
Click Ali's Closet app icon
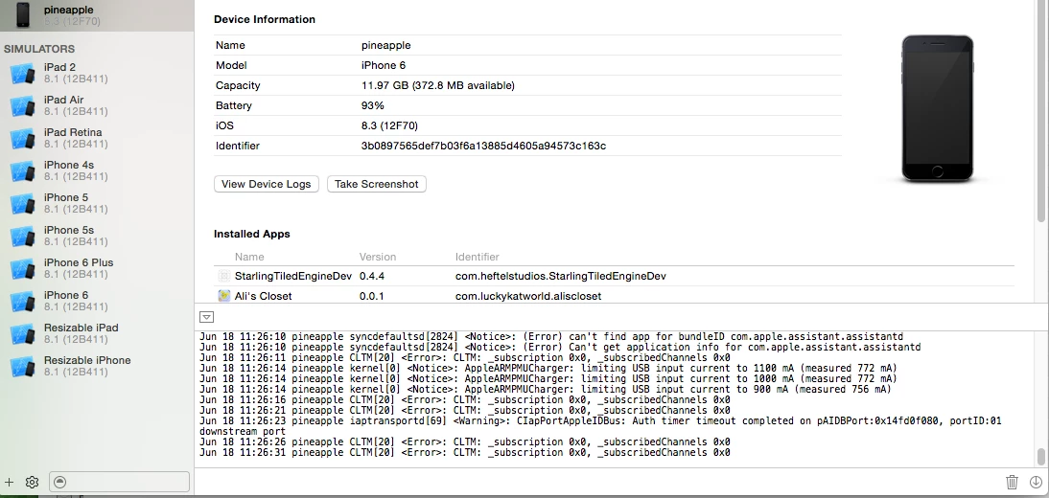[224, 296]
